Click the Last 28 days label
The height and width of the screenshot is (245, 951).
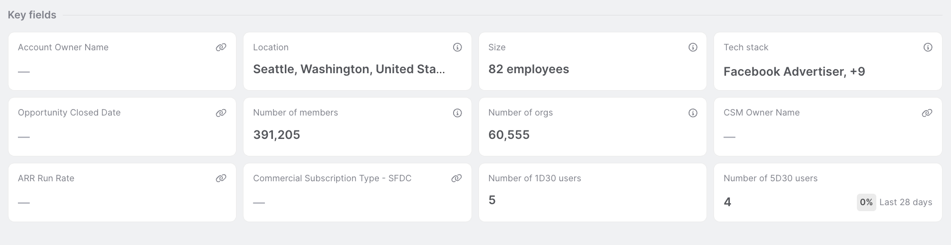coord(906,202)
